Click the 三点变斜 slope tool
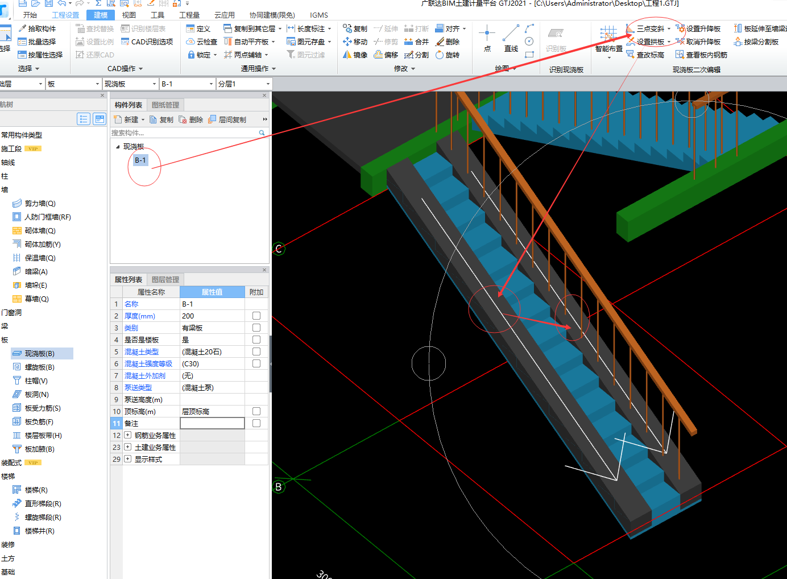Image resolution: width=787 pixels, height=579 pixels. [648, 28]
